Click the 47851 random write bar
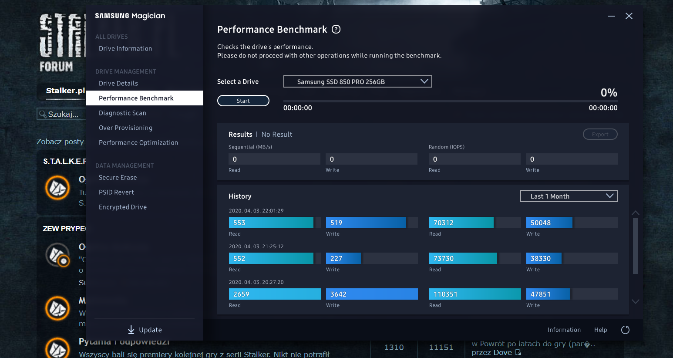Image resolution: width=673 pixels, height=358 pixels. 548,294
